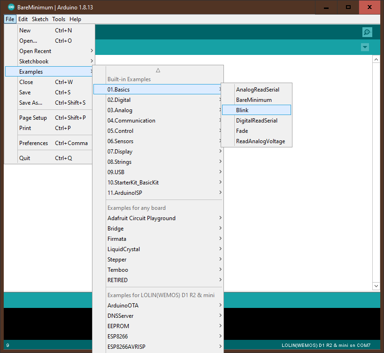Image resolution: width=384 pixels, height=353 pixels.
Task: Click the board and port status text
Action: point(326,345)
